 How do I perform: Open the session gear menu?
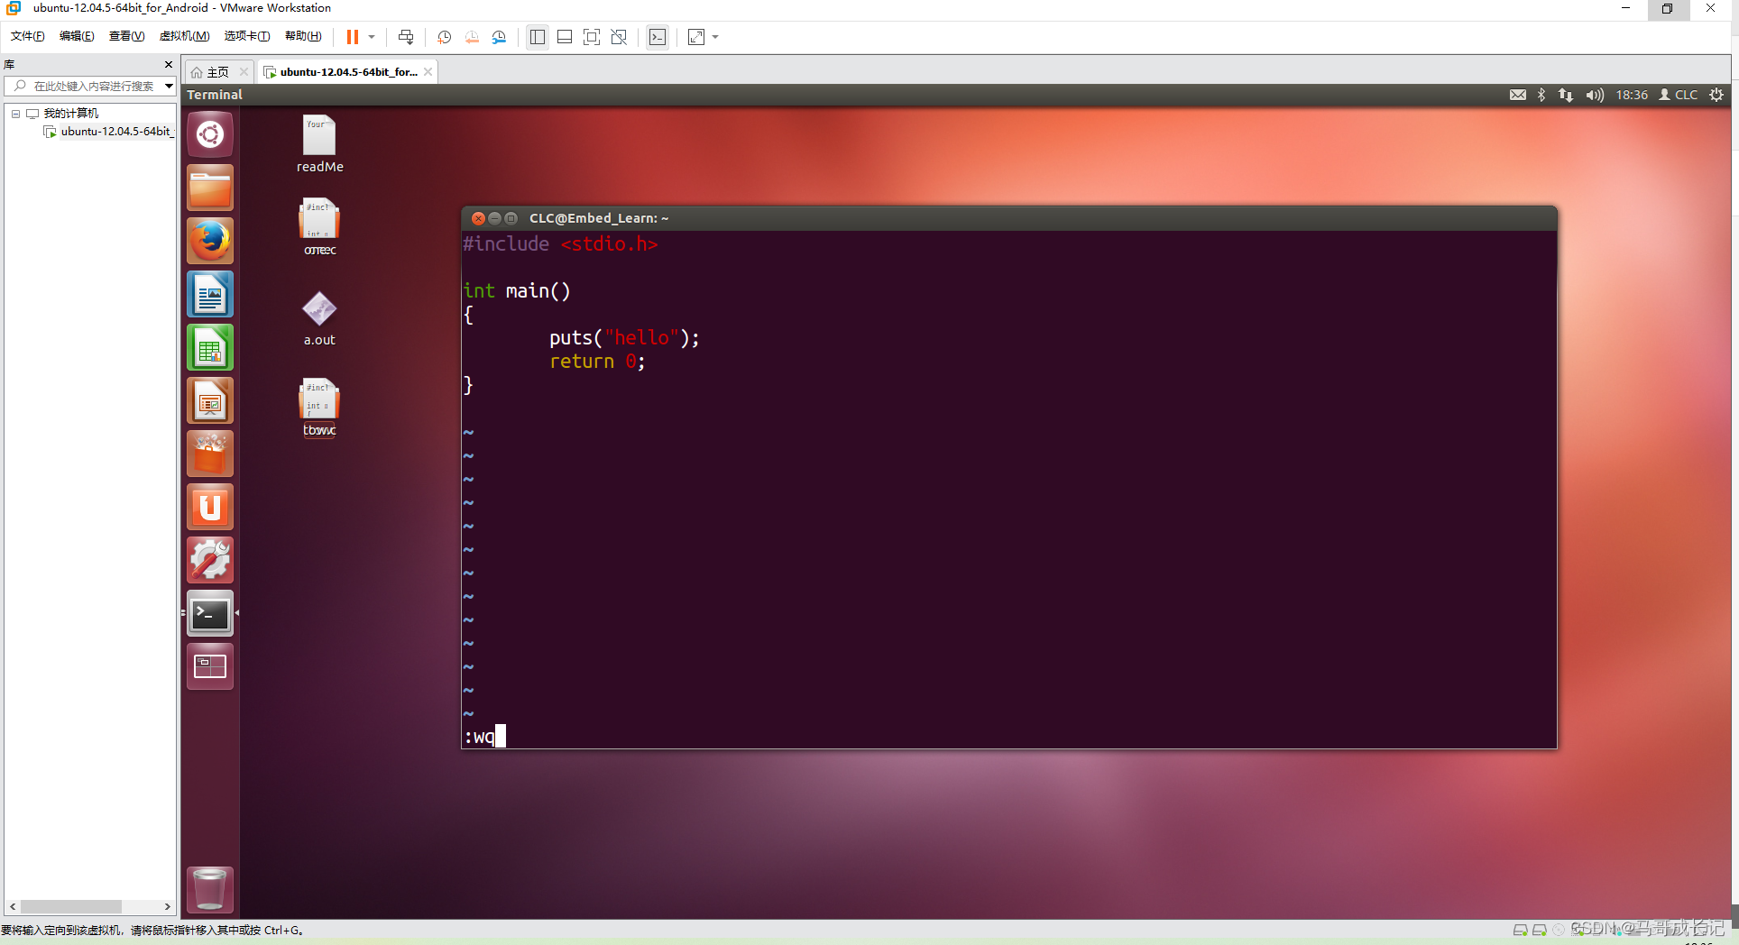click(1716, 95)
